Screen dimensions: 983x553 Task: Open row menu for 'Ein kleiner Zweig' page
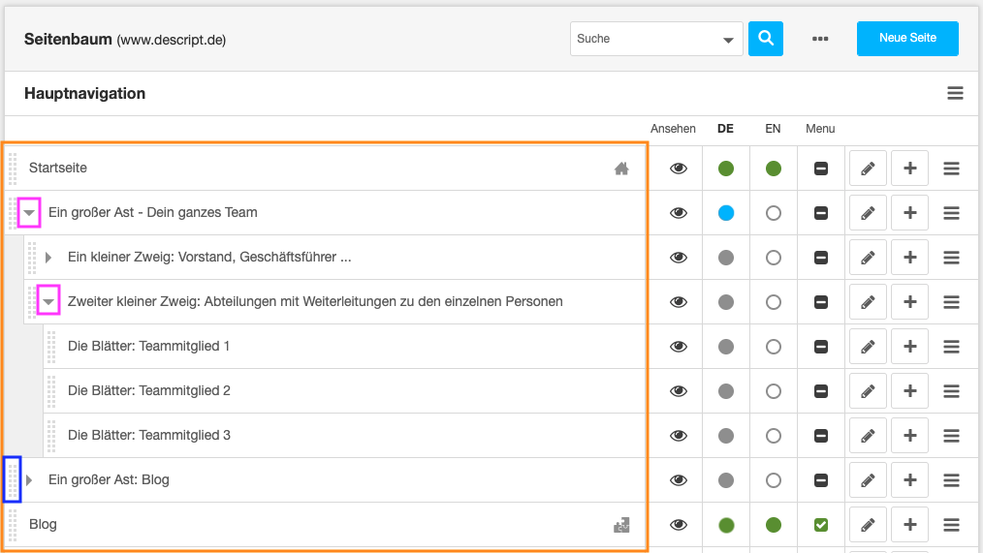pyautogui.click(x=951, y=258)
